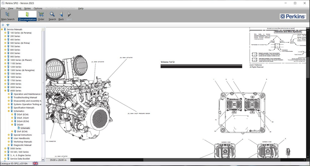Click the book icon beside Service Data Booklet
The width and height of the screenshot is (310, 166).
click(8, 159)
